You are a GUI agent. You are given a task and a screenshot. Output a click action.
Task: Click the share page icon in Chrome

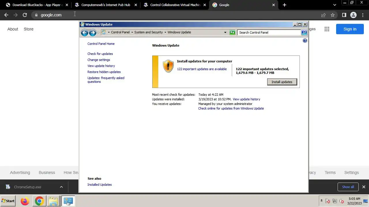(x=323, y=15)
